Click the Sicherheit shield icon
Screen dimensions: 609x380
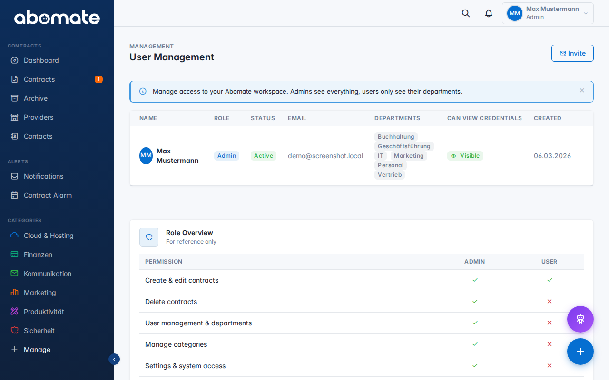coord(15,331)
